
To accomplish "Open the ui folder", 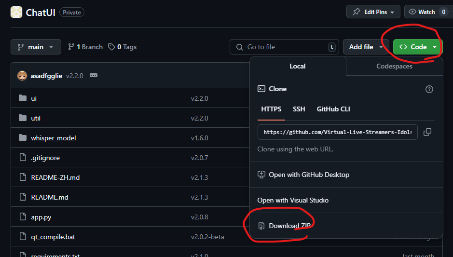I will [x=34, y=98].
